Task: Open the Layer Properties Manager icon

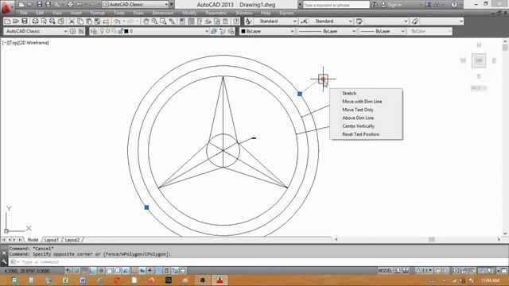Action: [94, 31]
